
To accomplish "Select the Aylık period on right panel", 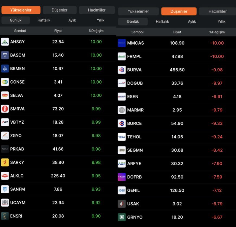I will [x=191, y=21].
